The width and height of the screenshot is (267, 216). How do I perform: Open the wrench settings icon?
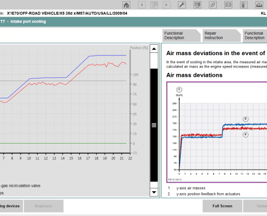182,5
